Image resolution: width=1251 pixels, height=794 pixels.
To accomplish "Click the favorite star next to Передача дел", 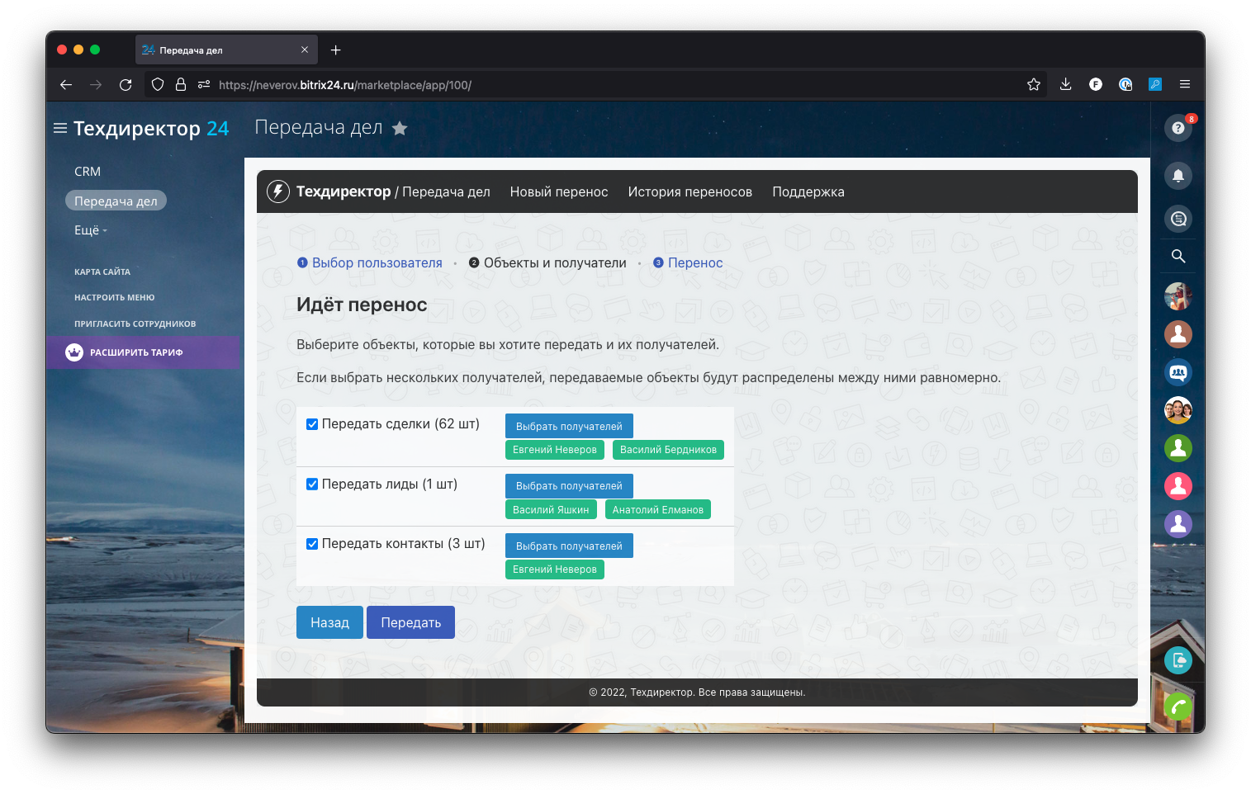I will pos(400,128).
